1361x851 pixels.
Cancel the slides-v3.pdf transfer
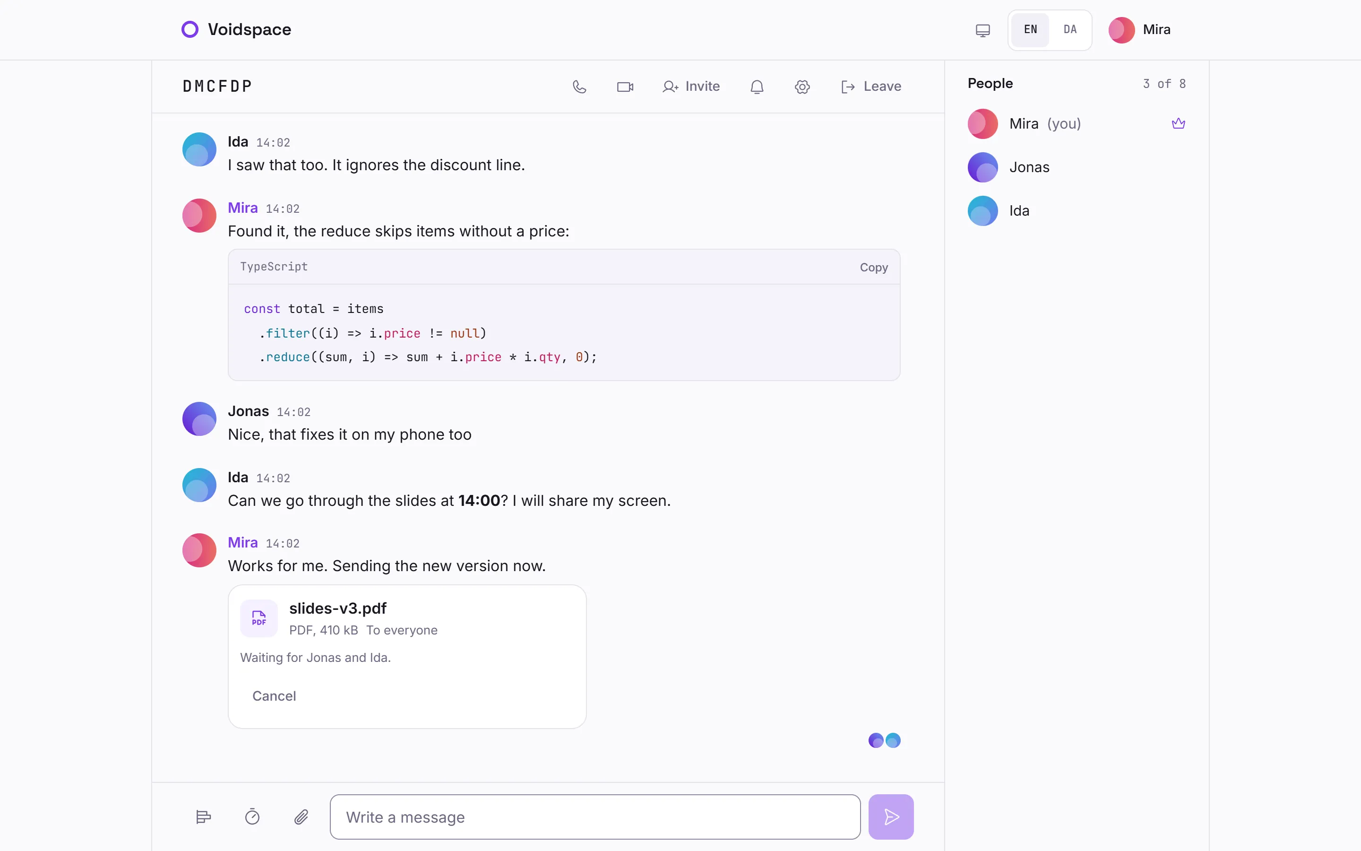274,695
